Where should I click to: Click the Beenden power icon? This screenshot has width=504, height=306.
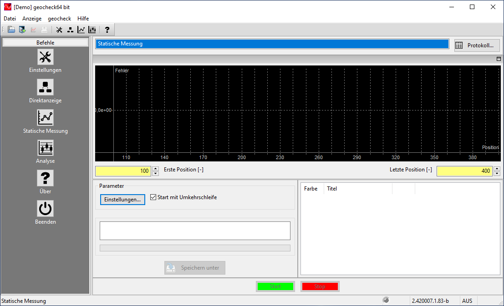[45, 209]
